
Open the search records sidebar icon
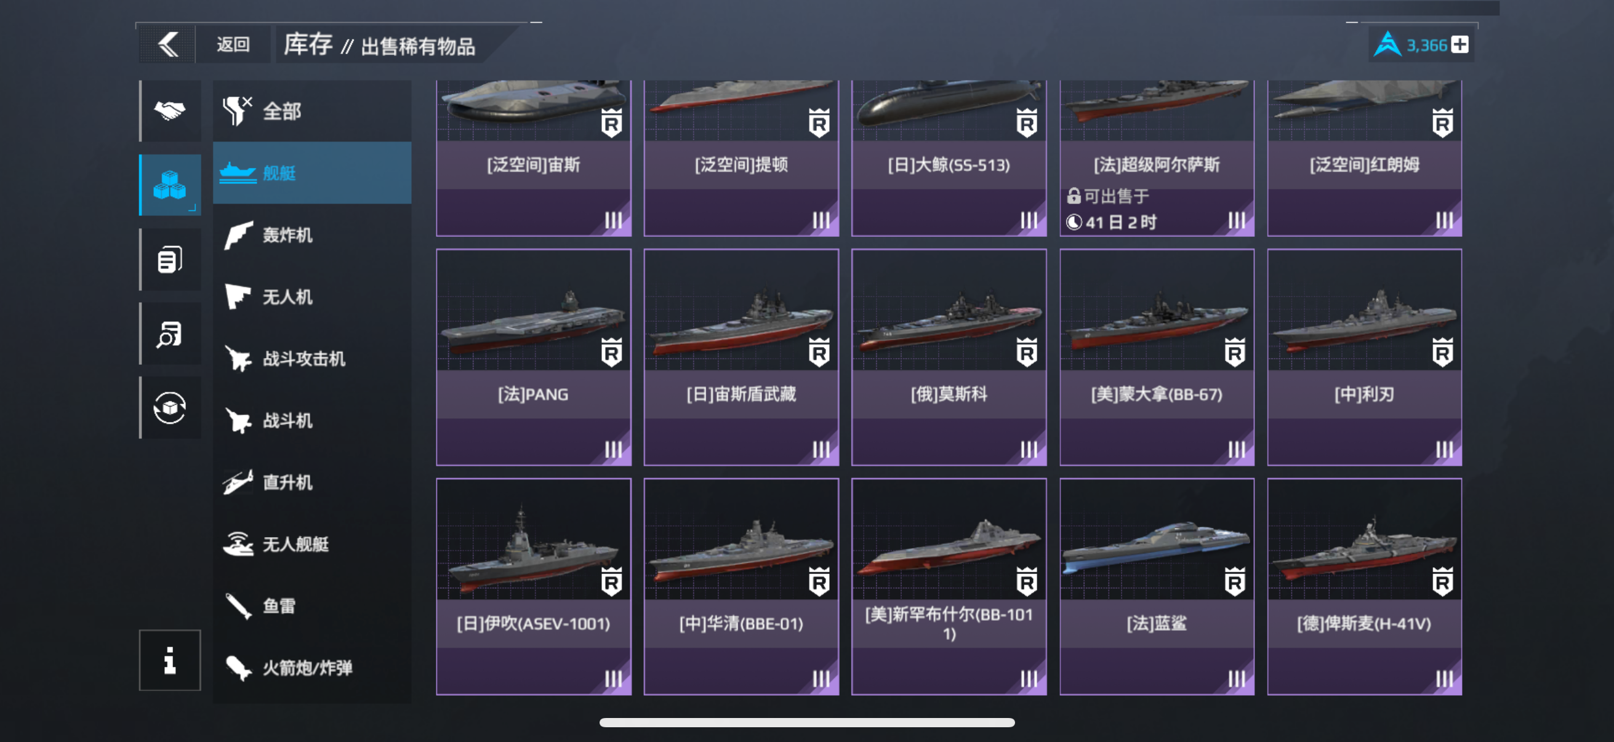tap(170, 333)
